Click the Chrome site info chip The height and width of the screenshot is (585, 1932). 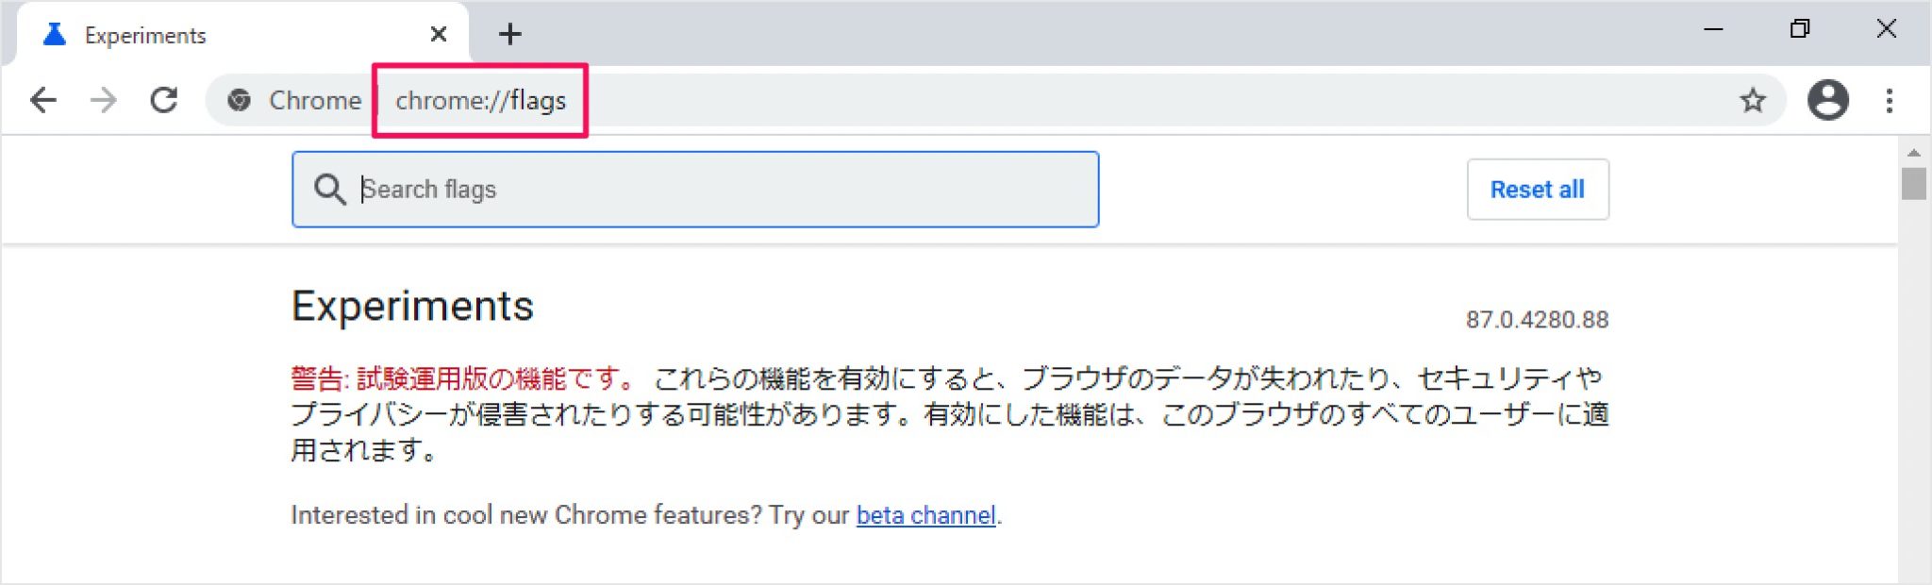click(294, 100)
